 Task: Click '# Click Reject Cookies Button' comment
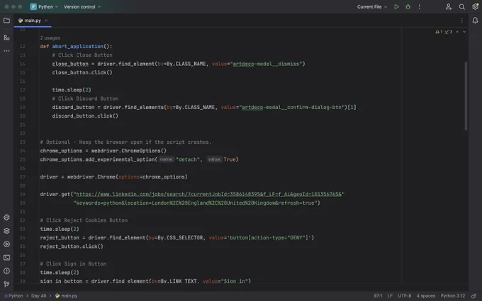pos(84,220)
